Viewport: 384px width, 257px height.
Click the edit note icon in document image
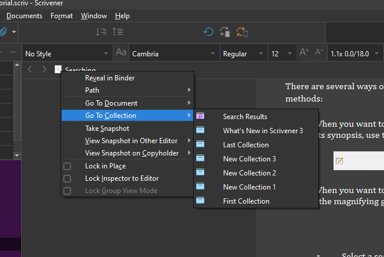(x=339, y=161)
